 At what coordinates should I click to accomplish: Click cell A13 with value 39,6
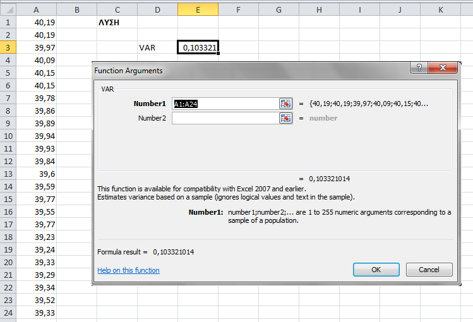tap(36, 174)
